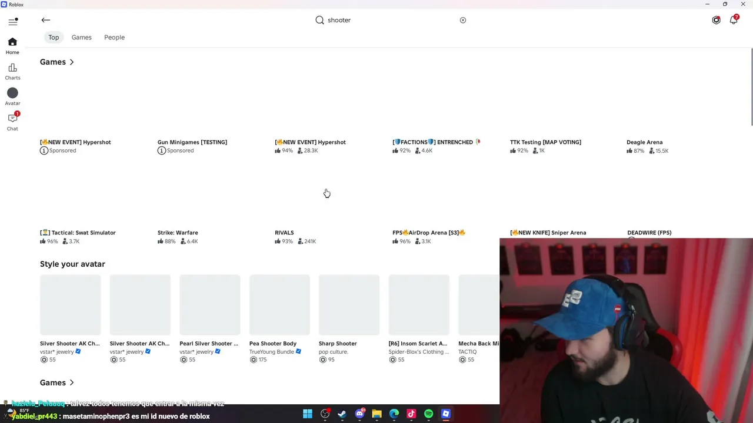Click into the search field containing "shooter"
753x423 pixels.
pos(392,20)
